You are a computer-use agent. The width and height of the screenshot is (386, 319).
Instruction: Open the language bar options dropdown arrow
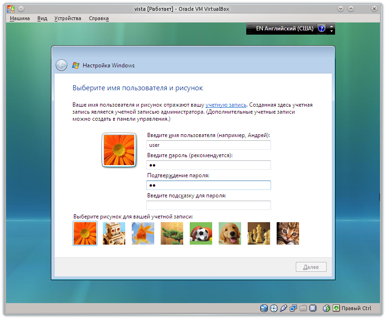[x=331, y=32]
